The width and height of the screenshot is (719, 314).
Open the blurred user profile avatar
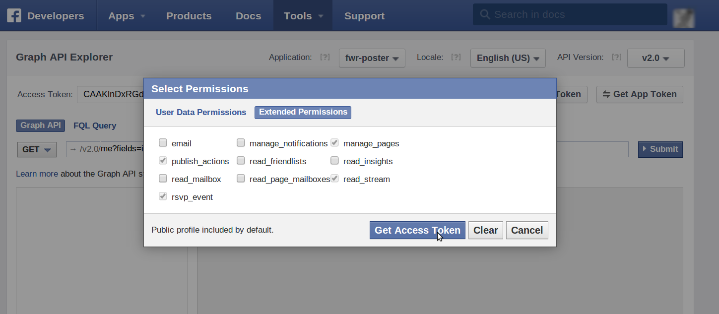(x=683, y=17)
